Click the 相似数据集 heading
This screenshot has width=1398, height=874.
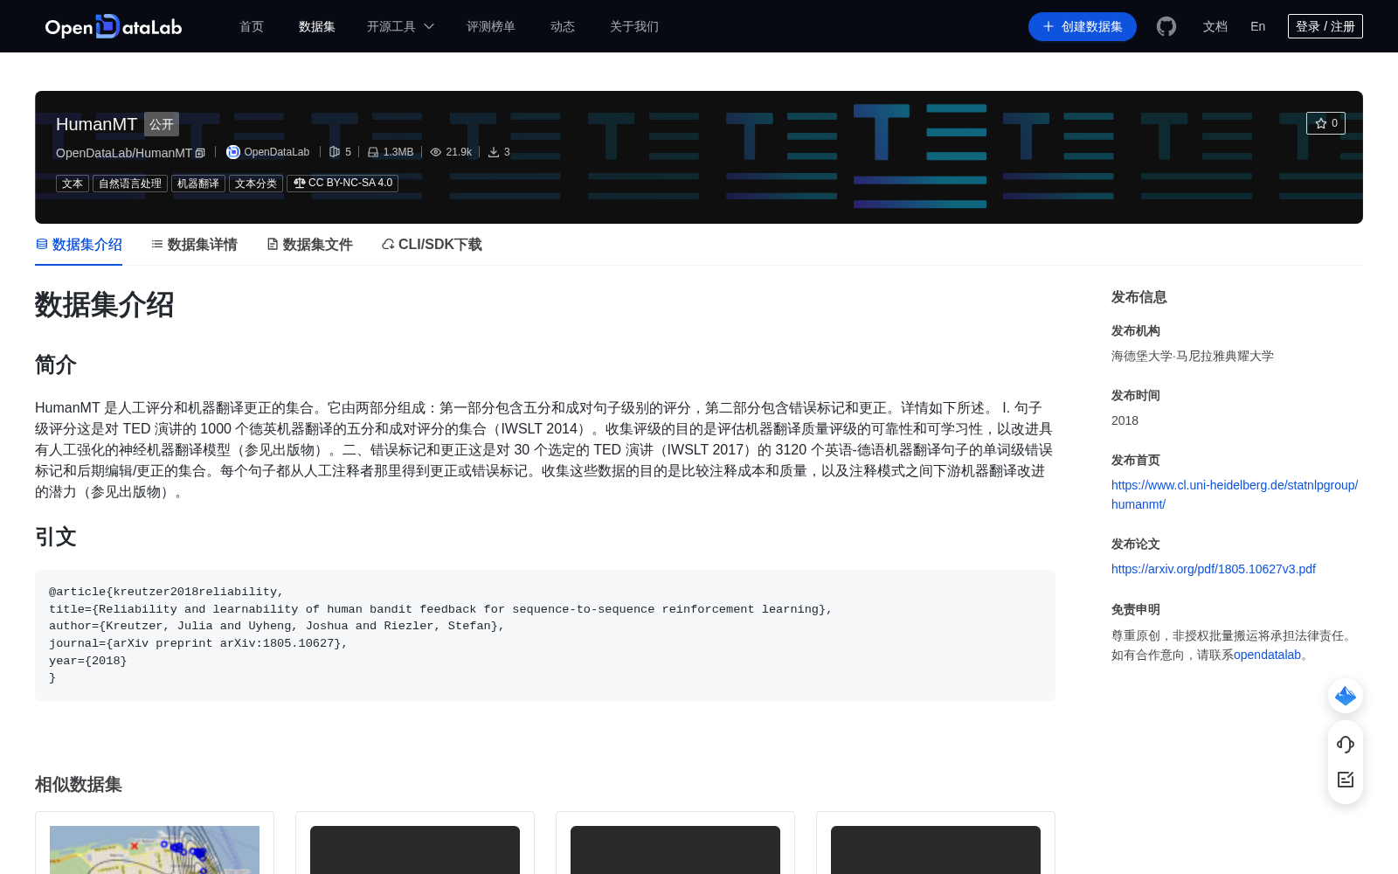pyautogui.click(x=79, y=785)
